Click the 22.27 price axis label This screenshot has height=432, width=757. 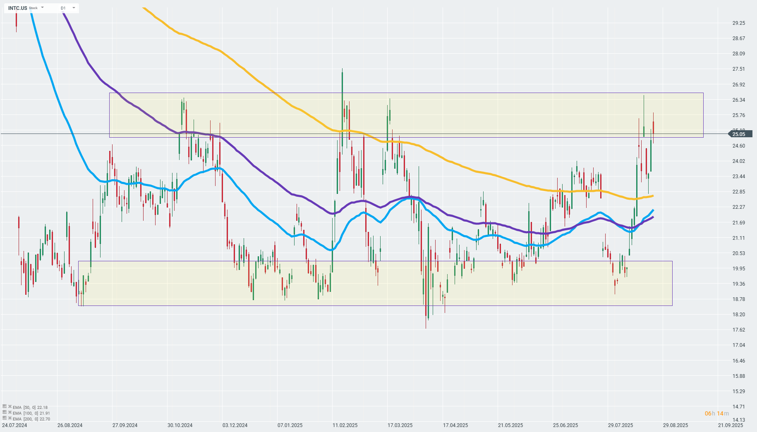[739, 207]
